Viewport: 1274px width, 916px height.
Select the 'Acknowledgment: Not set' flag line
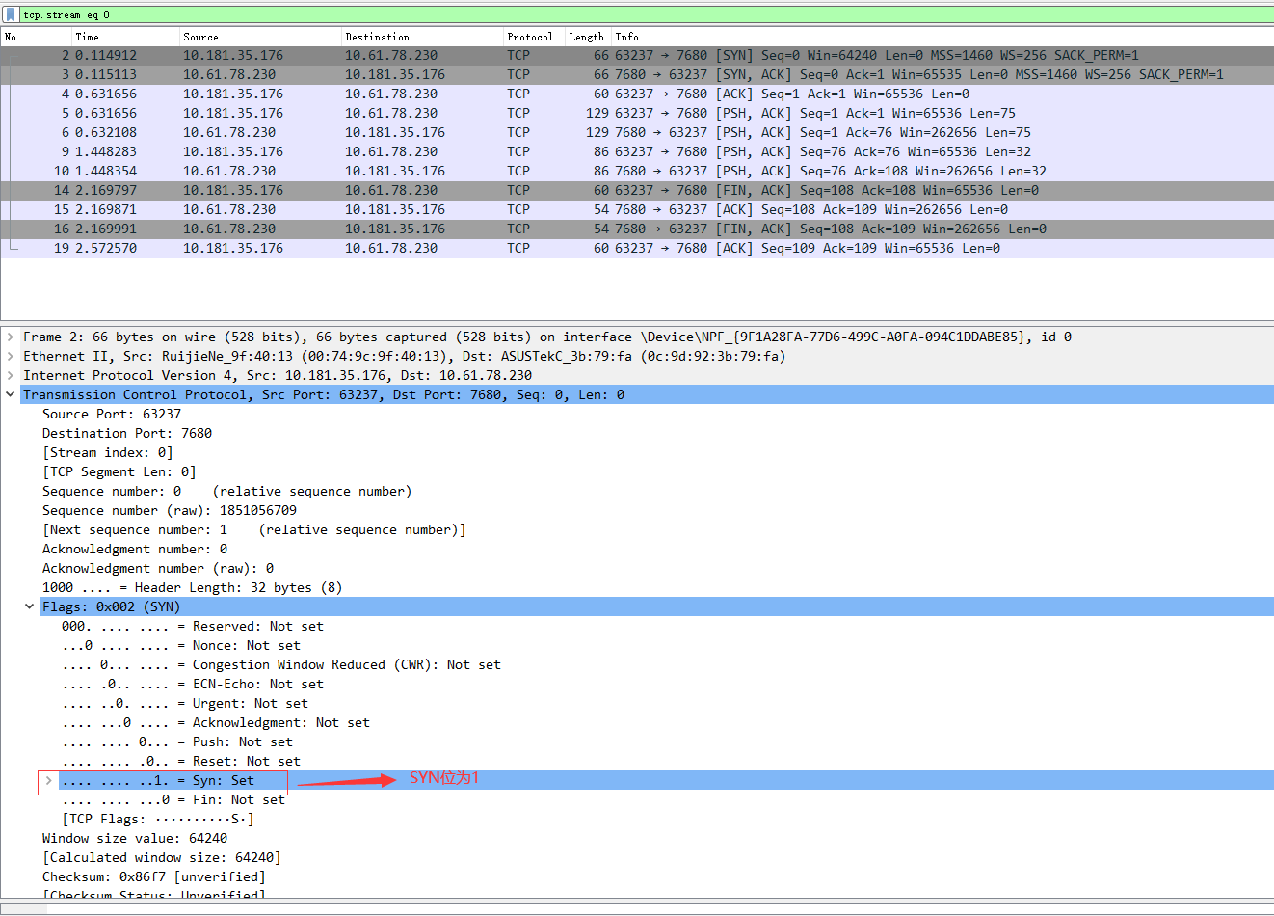click(x=193, y=722)
